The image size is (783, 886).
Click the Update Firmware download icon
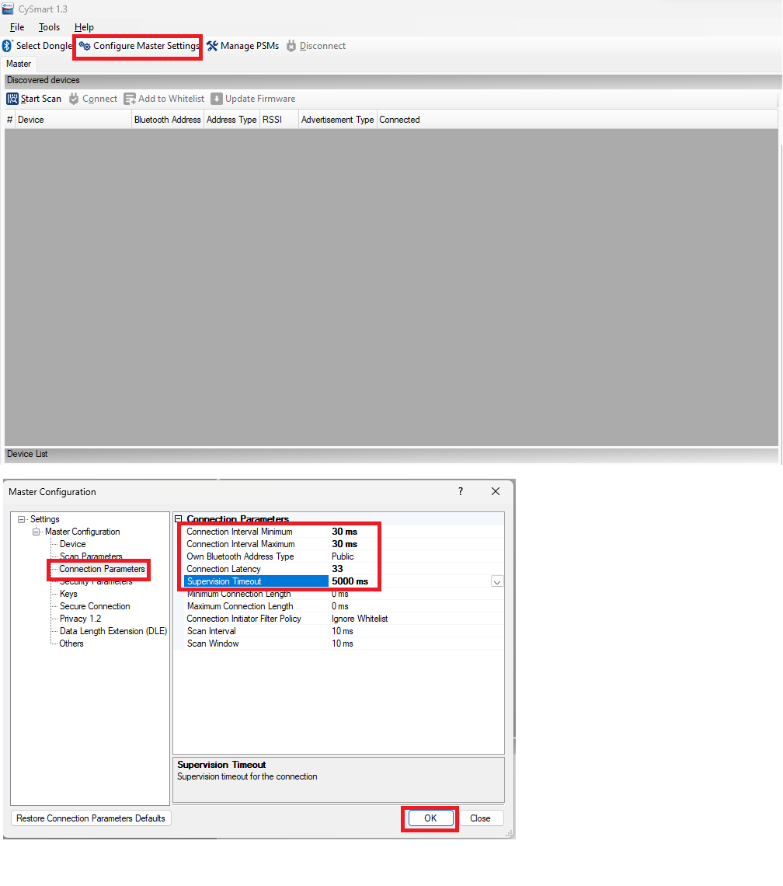click(x=217, y=99)
